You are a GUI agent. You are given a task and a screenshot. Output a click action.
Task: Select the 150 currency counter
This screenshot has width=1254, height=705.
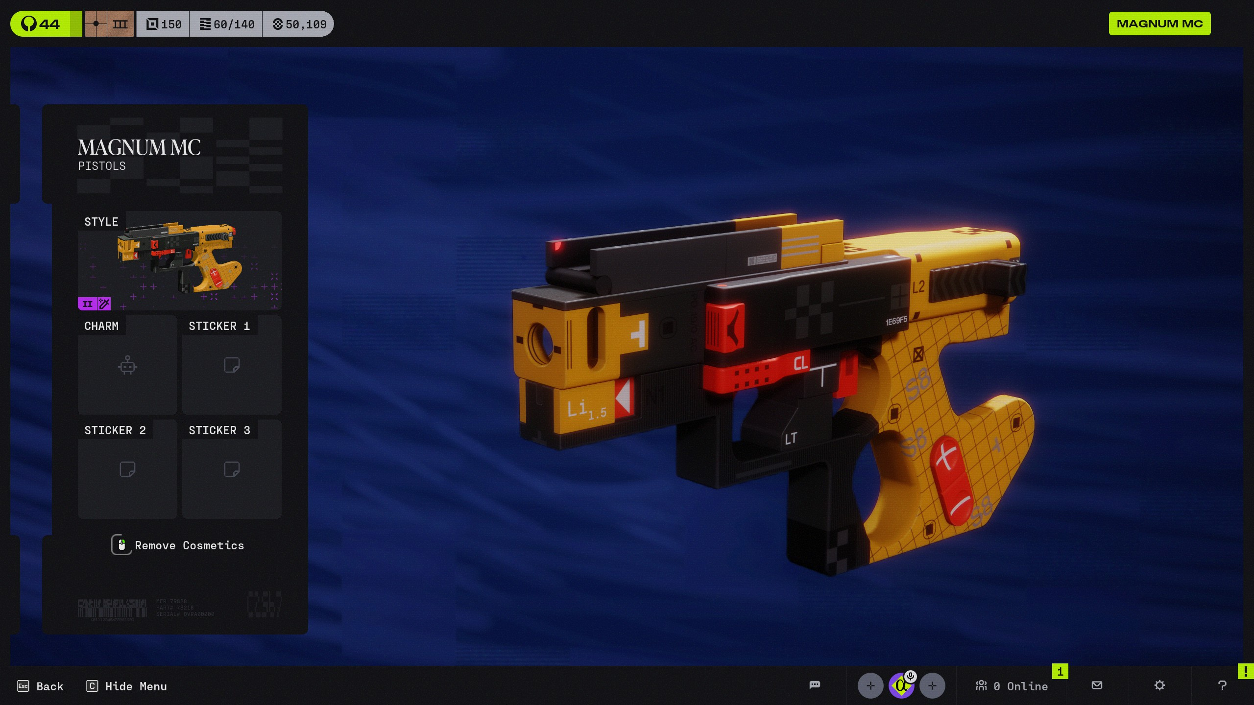coord(164,24)
